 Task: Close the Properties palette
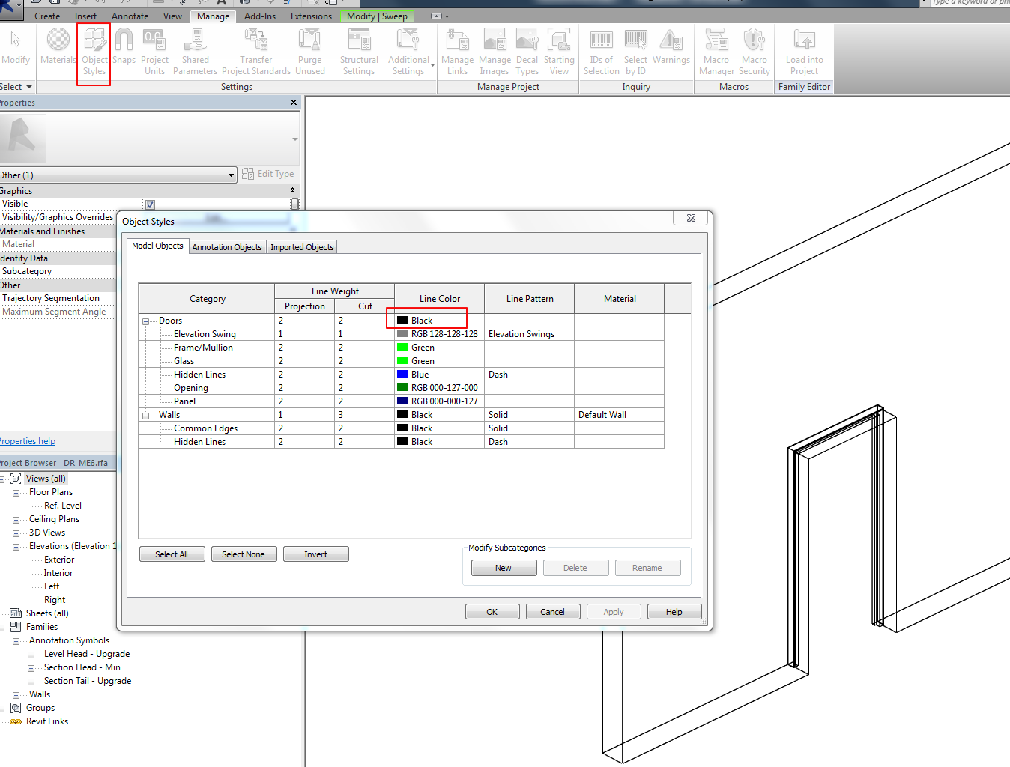coord(294,103)
